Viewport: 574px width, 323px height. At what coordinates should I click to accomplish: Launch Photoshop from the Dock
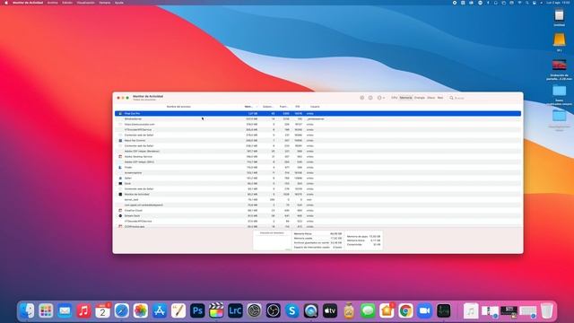point(197,311)
